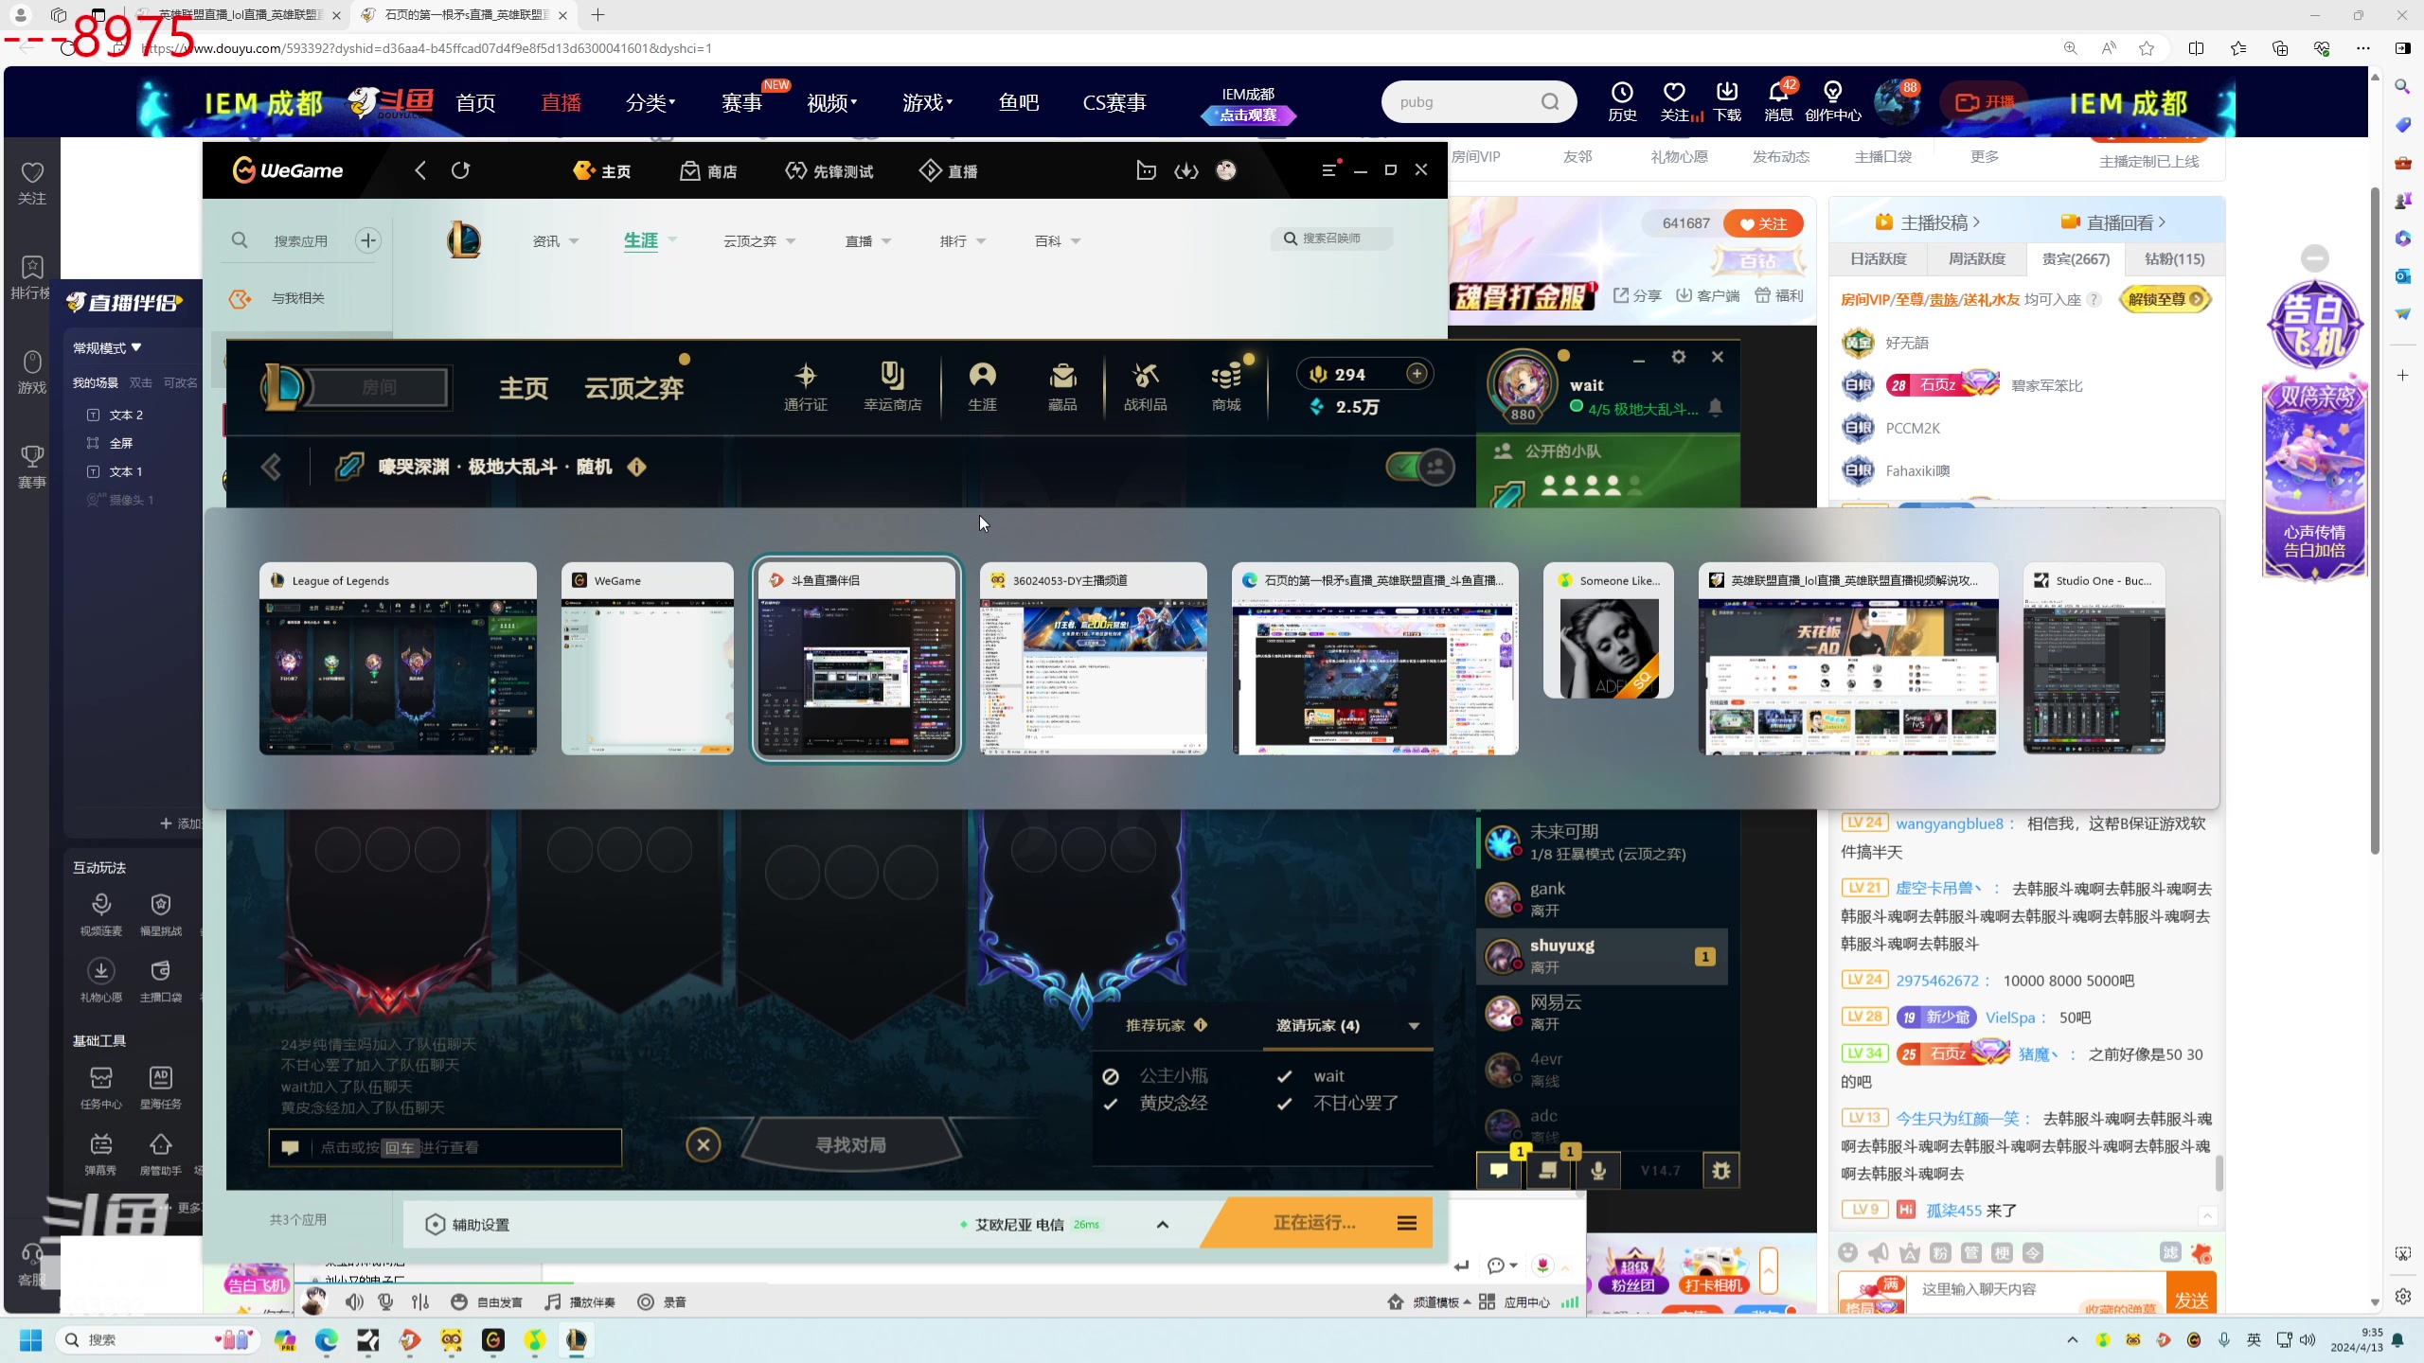
Task: Toggle invite checkmark next to 黄皮念经
Action: pyautogui.click(x=1111, y=1104)
